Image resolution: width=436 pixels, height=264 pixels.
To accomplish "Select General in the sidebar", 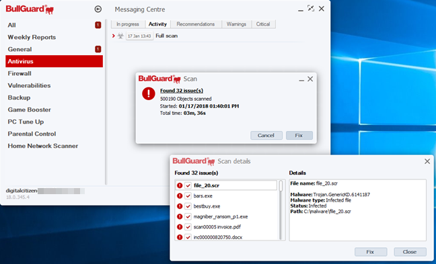I will (54, 49).
